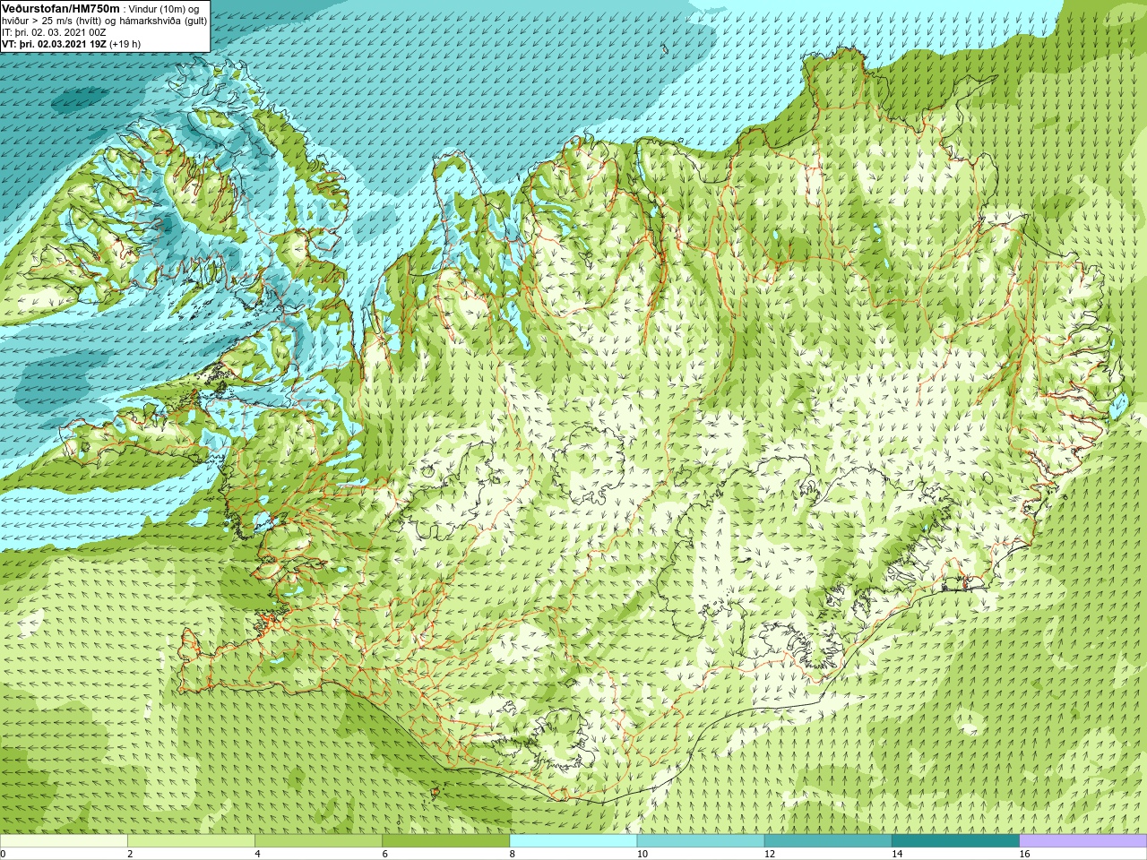
Task: Click the light cyan 8–10 m/s legend swatch
Action: (573, 840)
